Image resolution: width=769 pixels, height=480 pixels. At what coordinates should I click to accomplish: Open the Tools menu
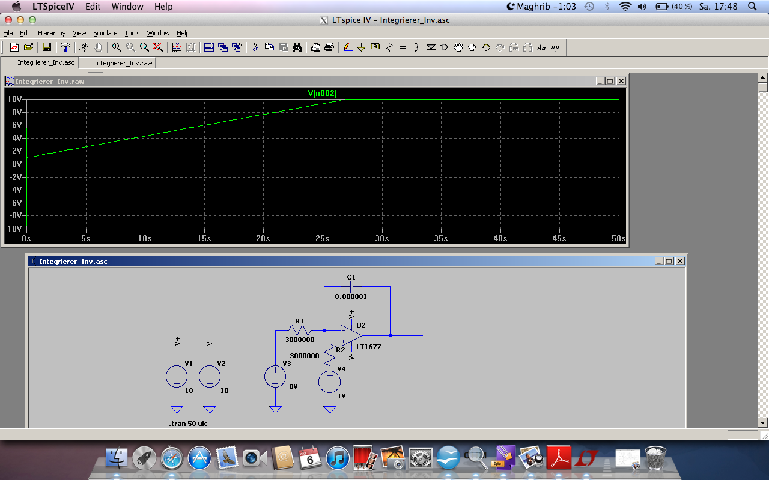coord(132,33)
